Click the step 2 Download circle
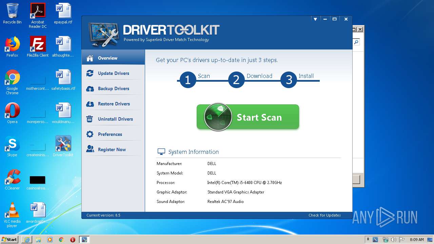 (x=236, y=80)
